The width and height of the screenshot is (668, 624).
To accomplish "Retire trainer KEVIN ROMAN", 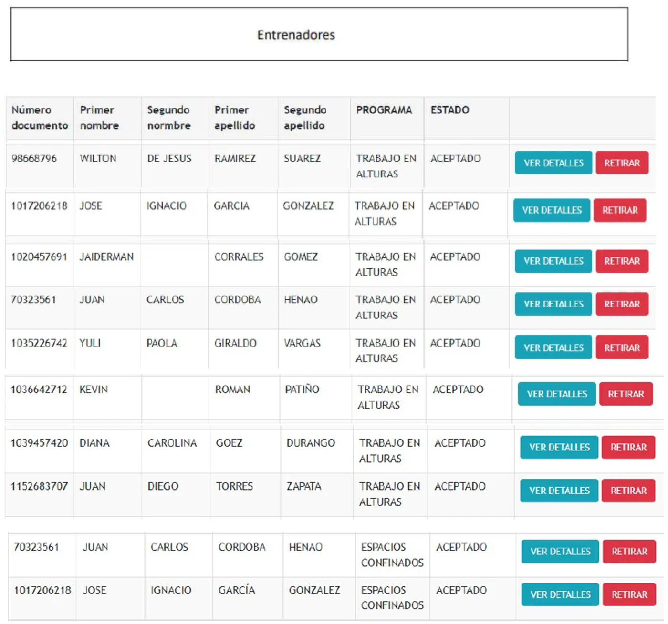I will click(x=626, y=394).
